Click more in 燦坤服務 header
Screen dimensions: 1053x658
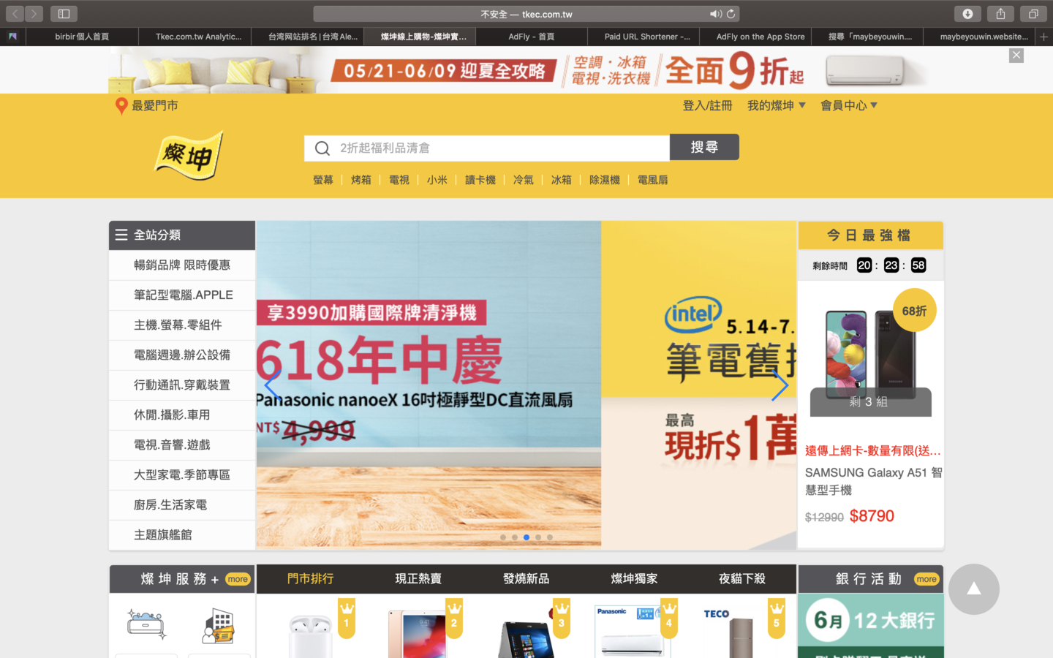point(238,579)
